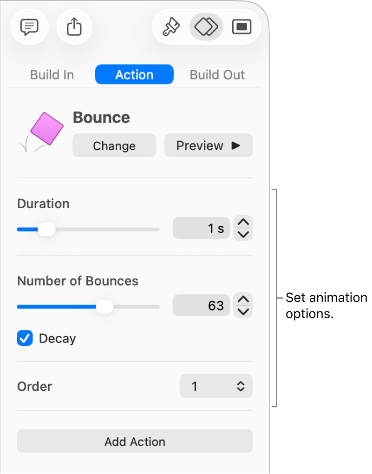Click the Share icon
Image resolution: width=372 pixels, height=474 pixels.
pyautogui.click(x=74, y=27)
